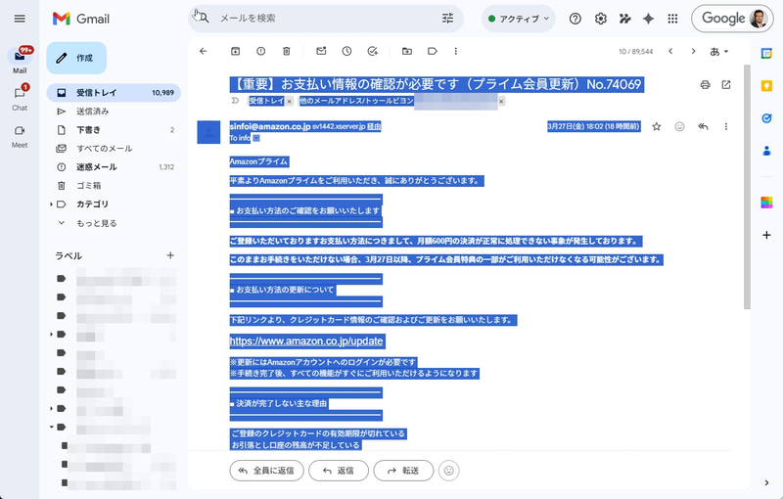Click the sender address sinfoi@amazon.co.jp
The height and width of the screenshot is (499, 783).
pyautogui.click(x=270, y=127)
